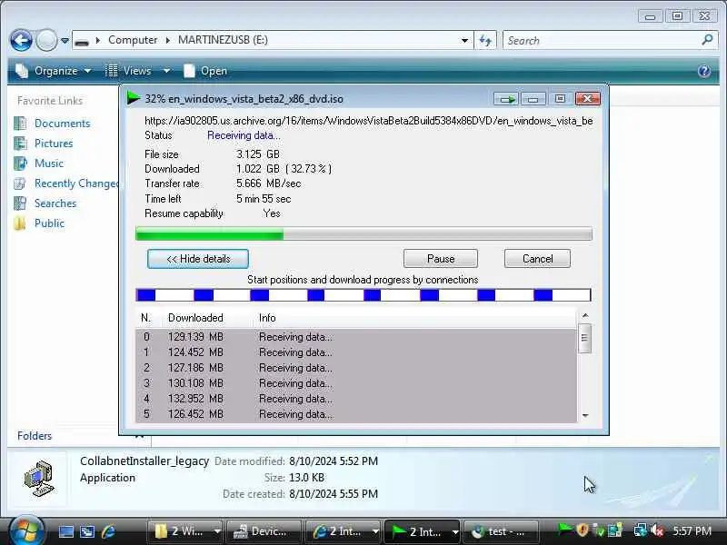This screenshot has width=727, height=545.
Task: Select connection 3 row, 130.108 MB
Action: coord(355,383)
